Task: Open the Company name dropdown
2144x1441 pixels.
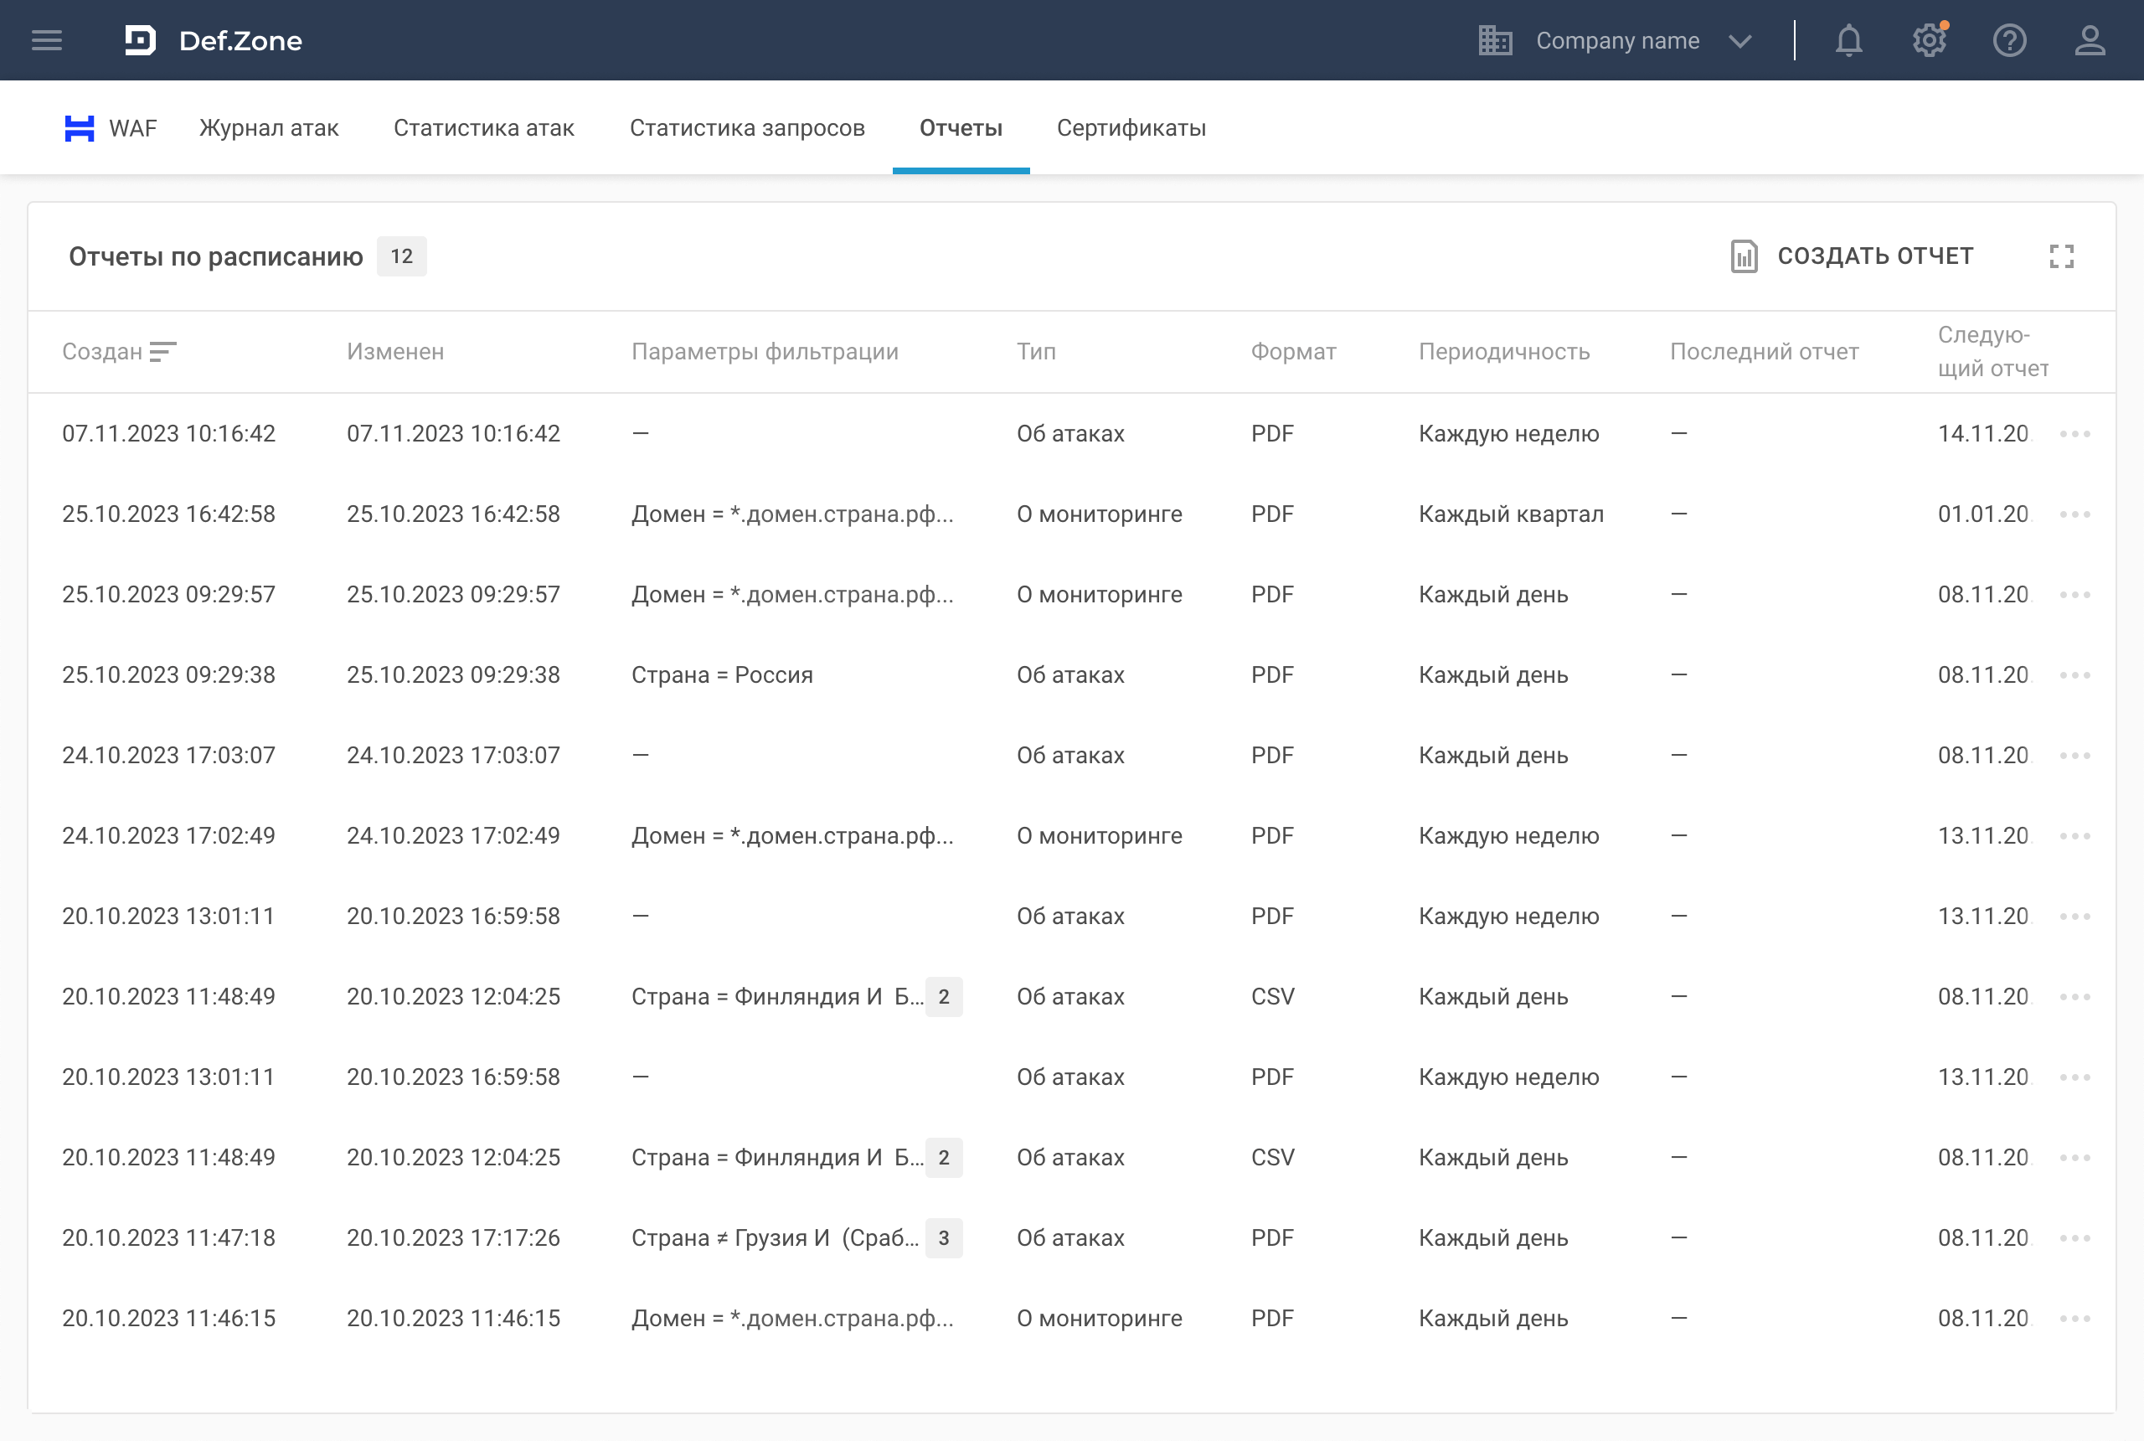Action: point(1618,40)
